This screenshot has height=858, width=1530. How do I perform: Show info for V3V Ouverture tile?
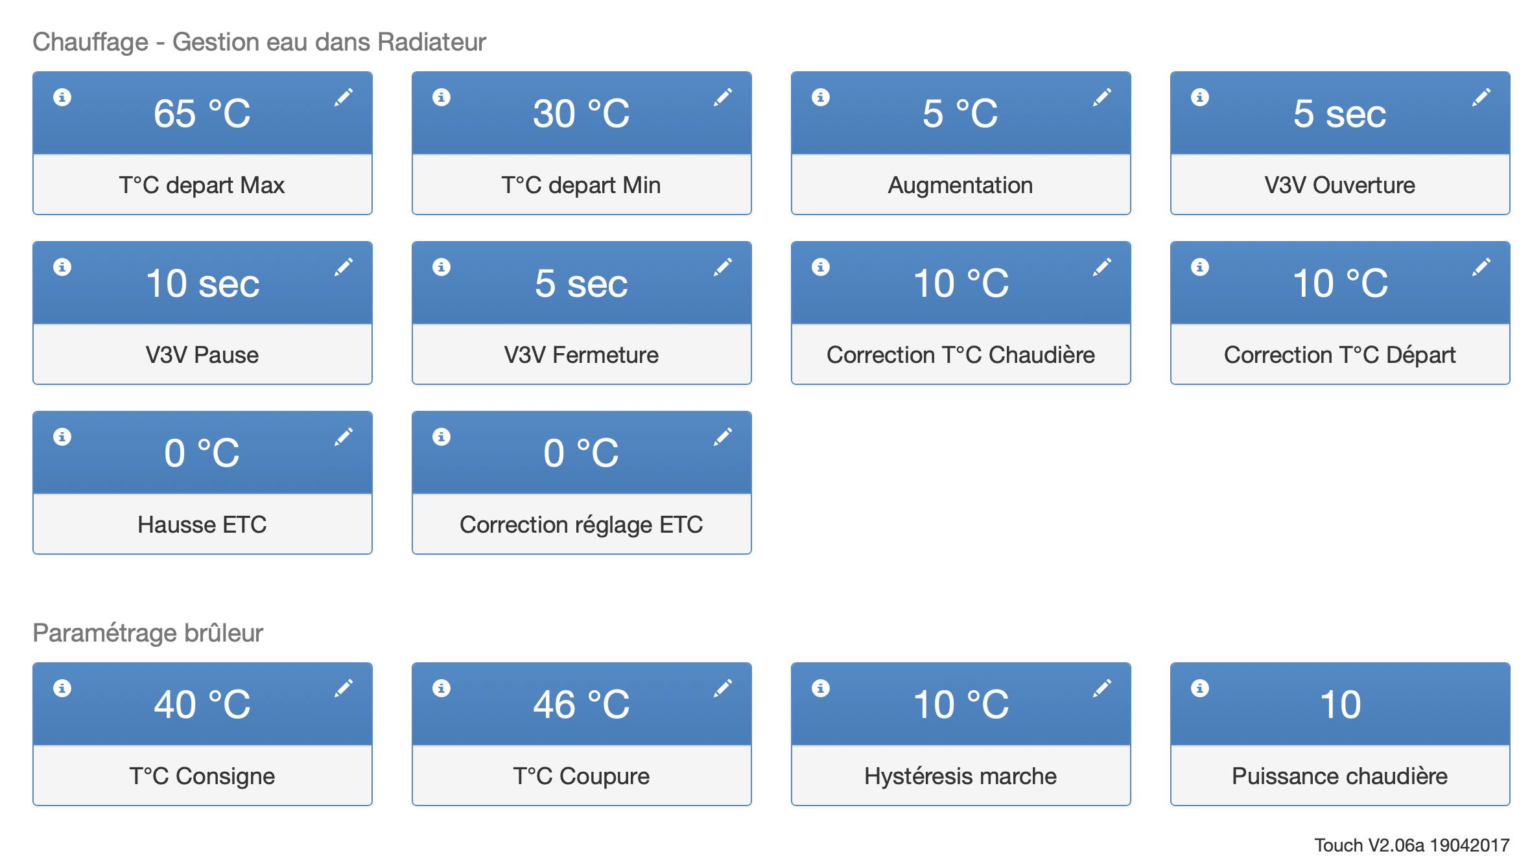coord(1200,97)
